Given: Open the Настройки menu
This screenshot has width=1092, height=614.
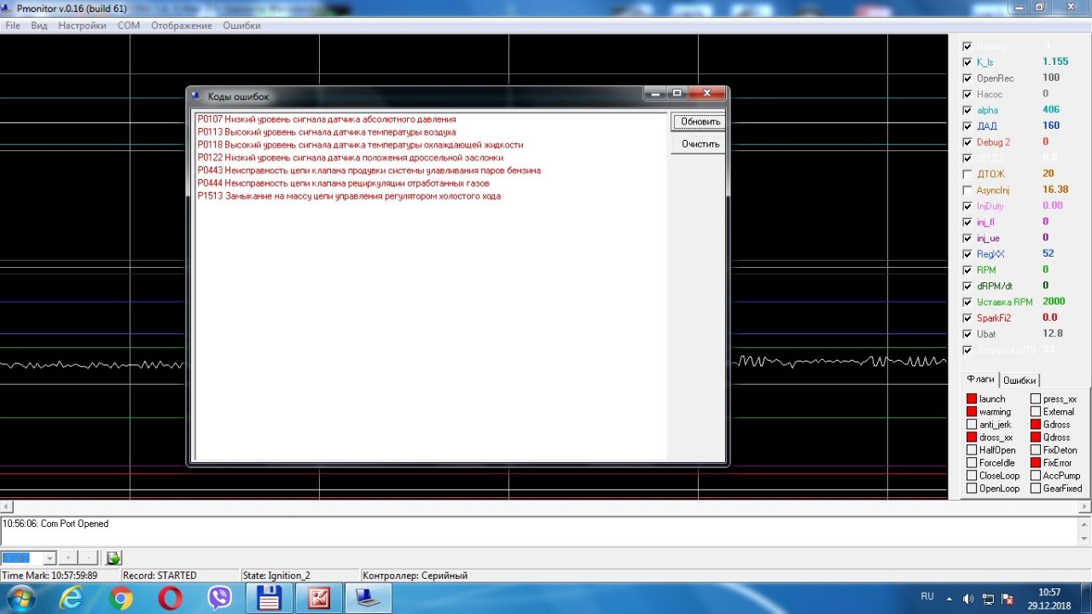Looking at the screenshot, I should pyautogui.click(x=82, y=26).
